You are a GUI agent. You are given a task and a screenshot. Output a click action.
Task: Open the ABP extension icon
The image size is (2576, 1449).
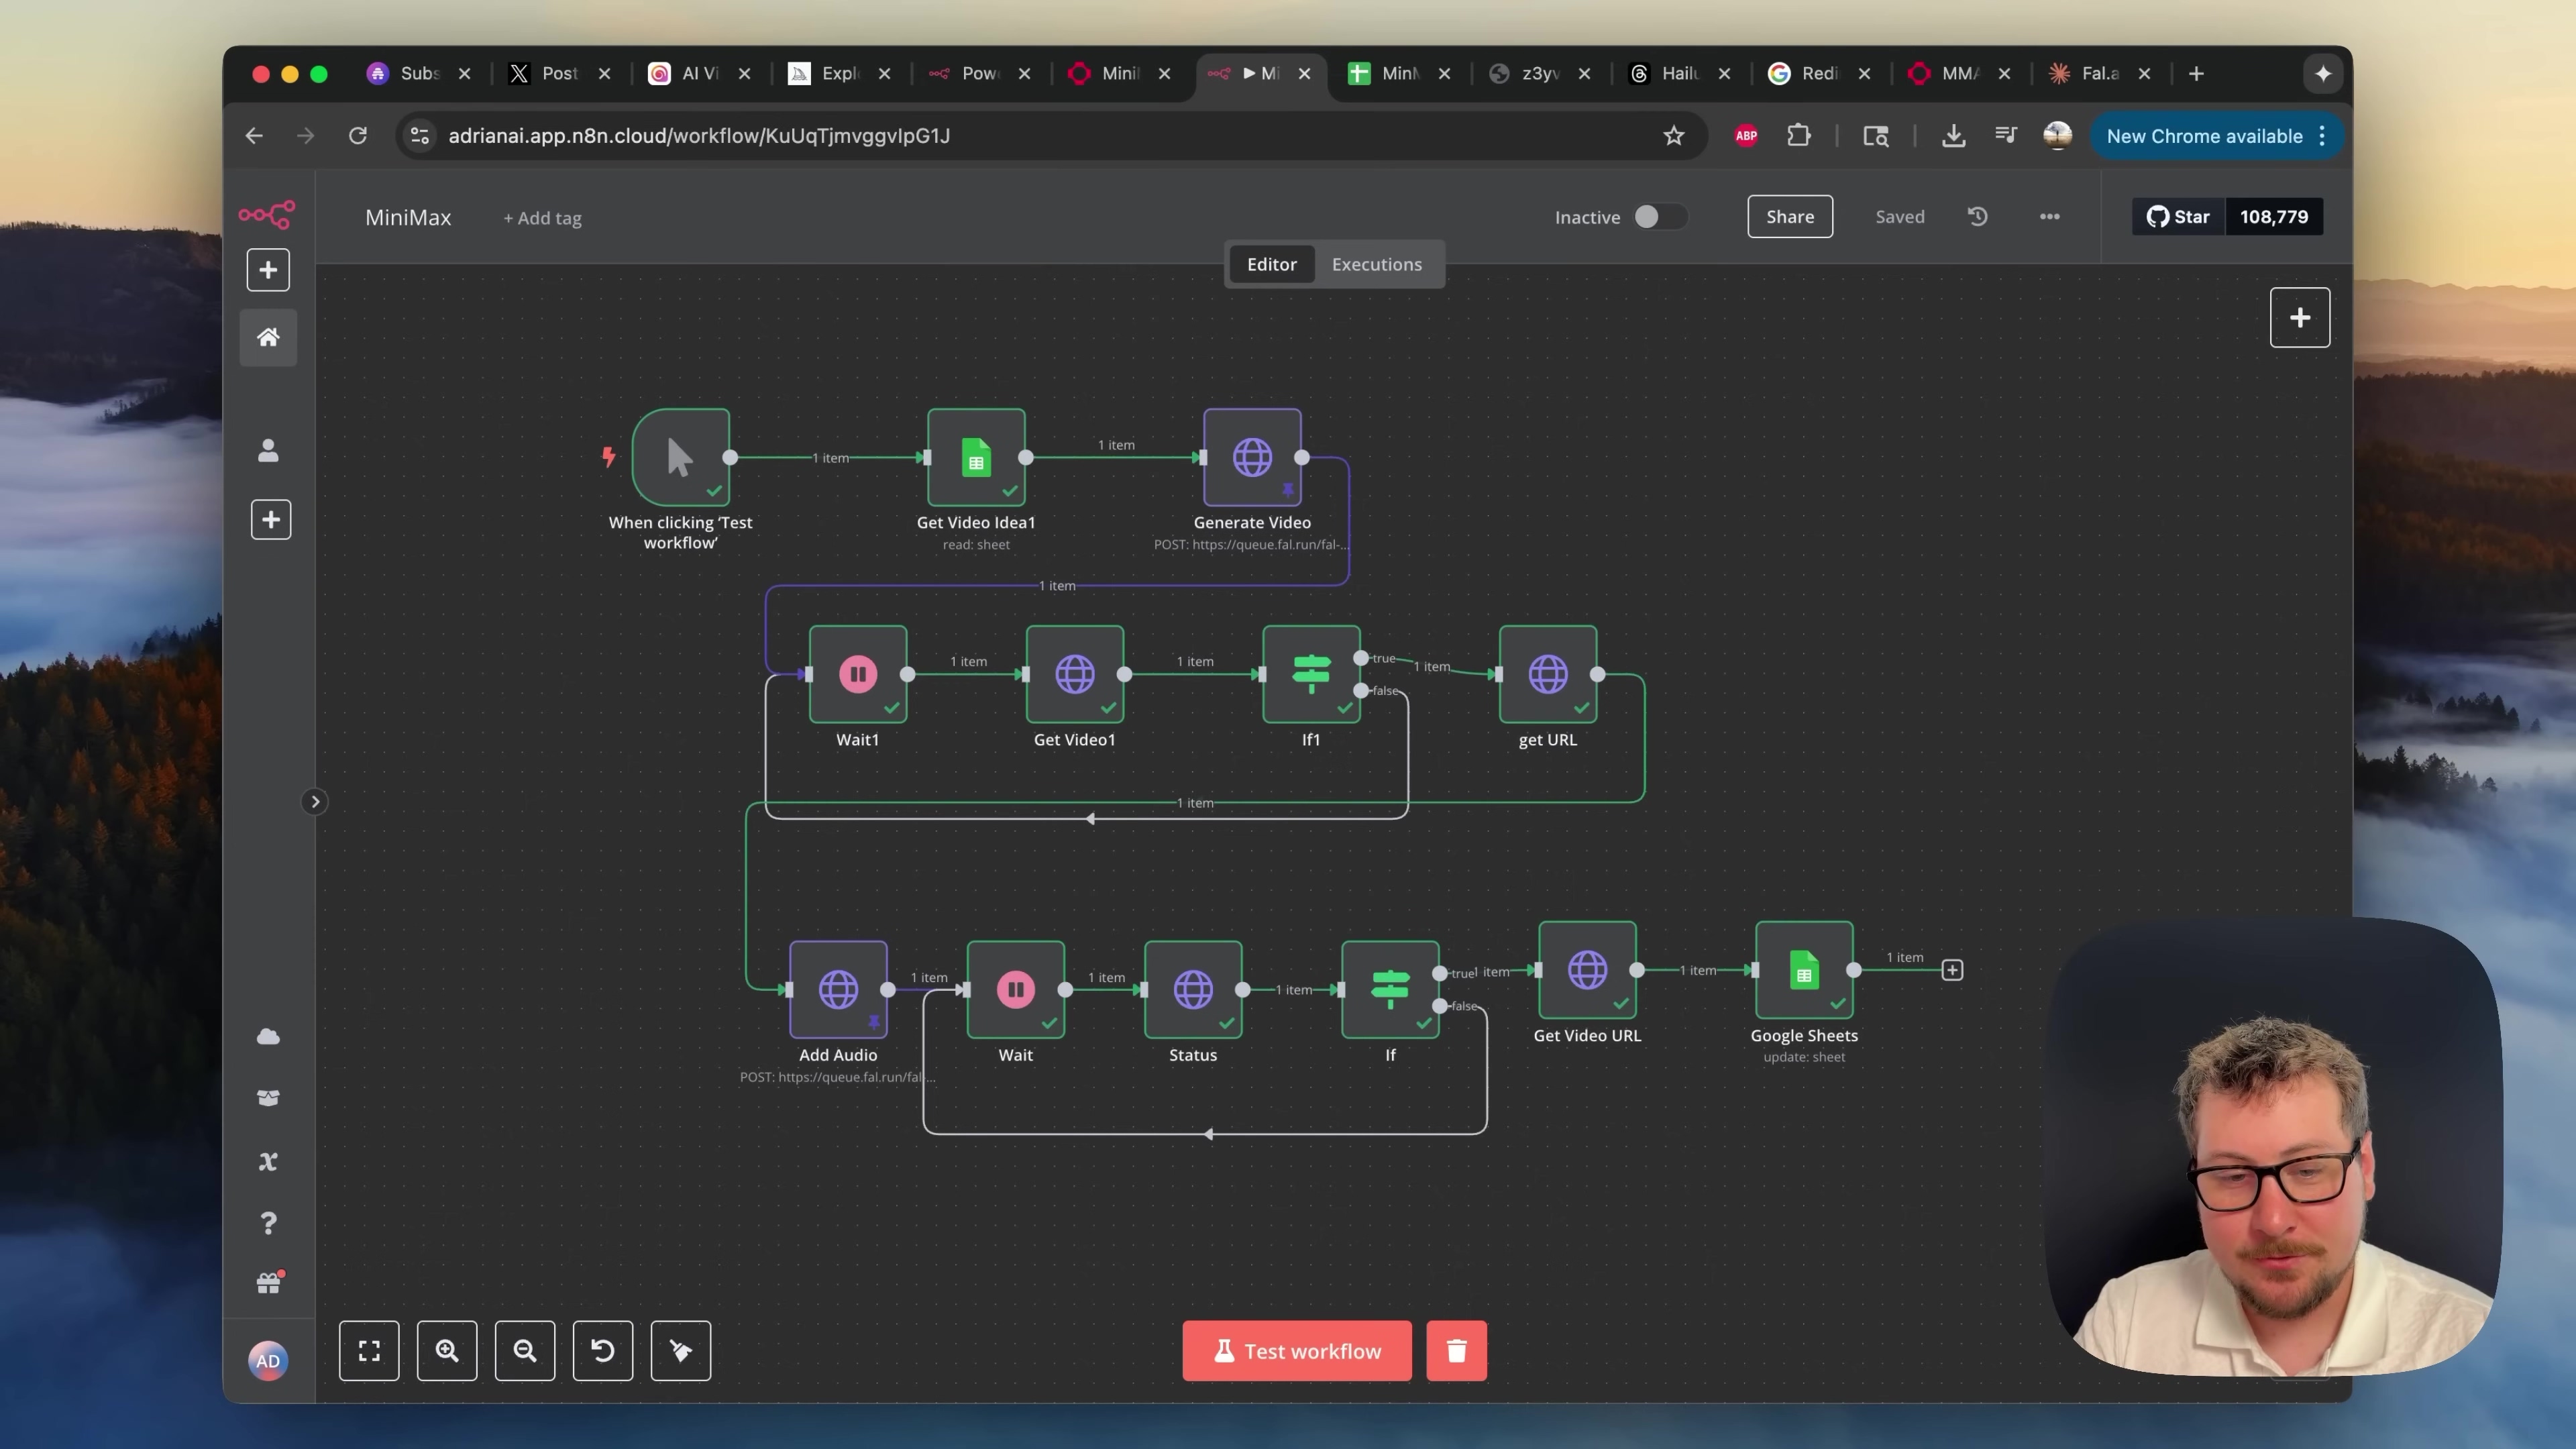tap(1746, 136)
